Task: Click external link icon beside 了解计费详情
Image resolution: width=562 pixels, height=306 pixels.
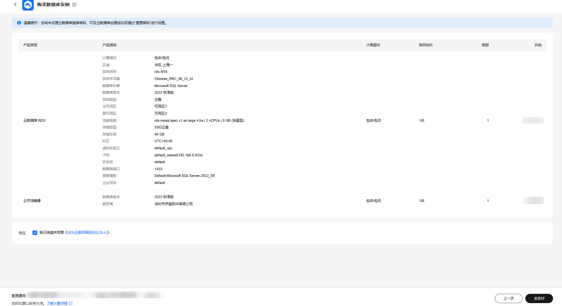Action: [x=71, y=303]
